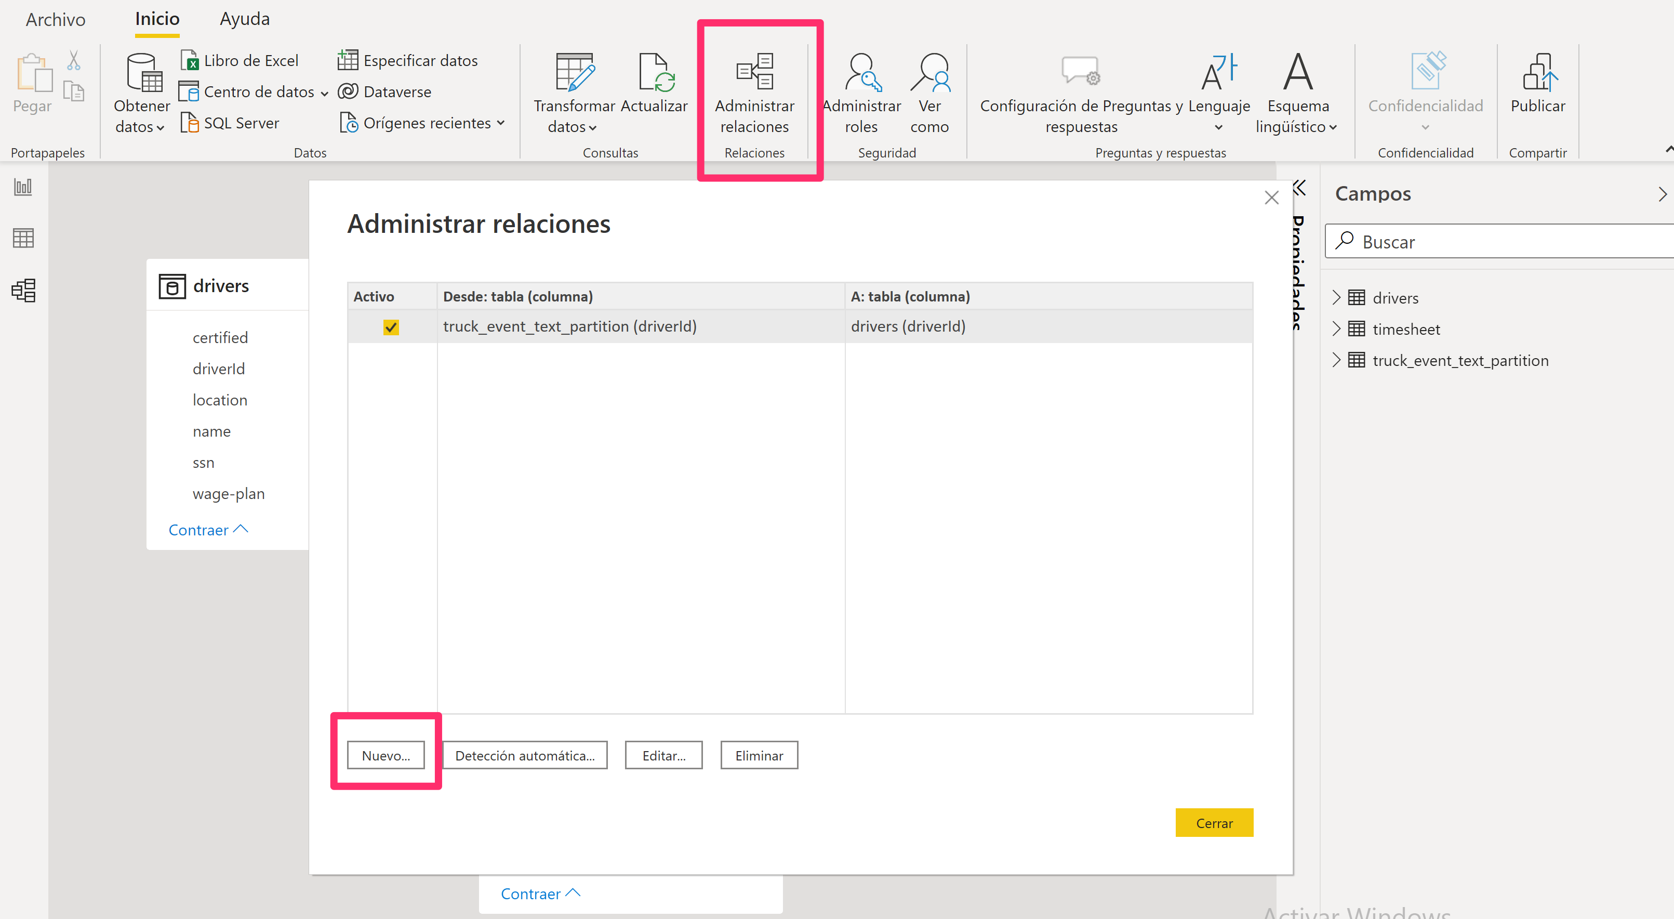The height and width of the screenshot is (919, 1674).
Task: Open Dataverse connector
Action: coord(384,91)
